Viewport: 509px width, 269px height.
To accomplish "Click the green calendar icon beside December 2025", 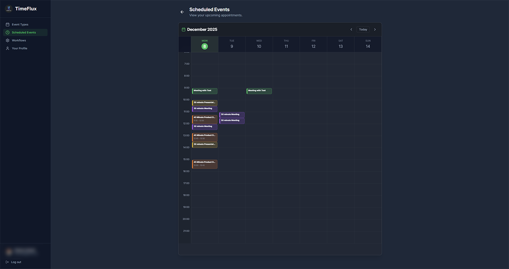I will point(183,29).
